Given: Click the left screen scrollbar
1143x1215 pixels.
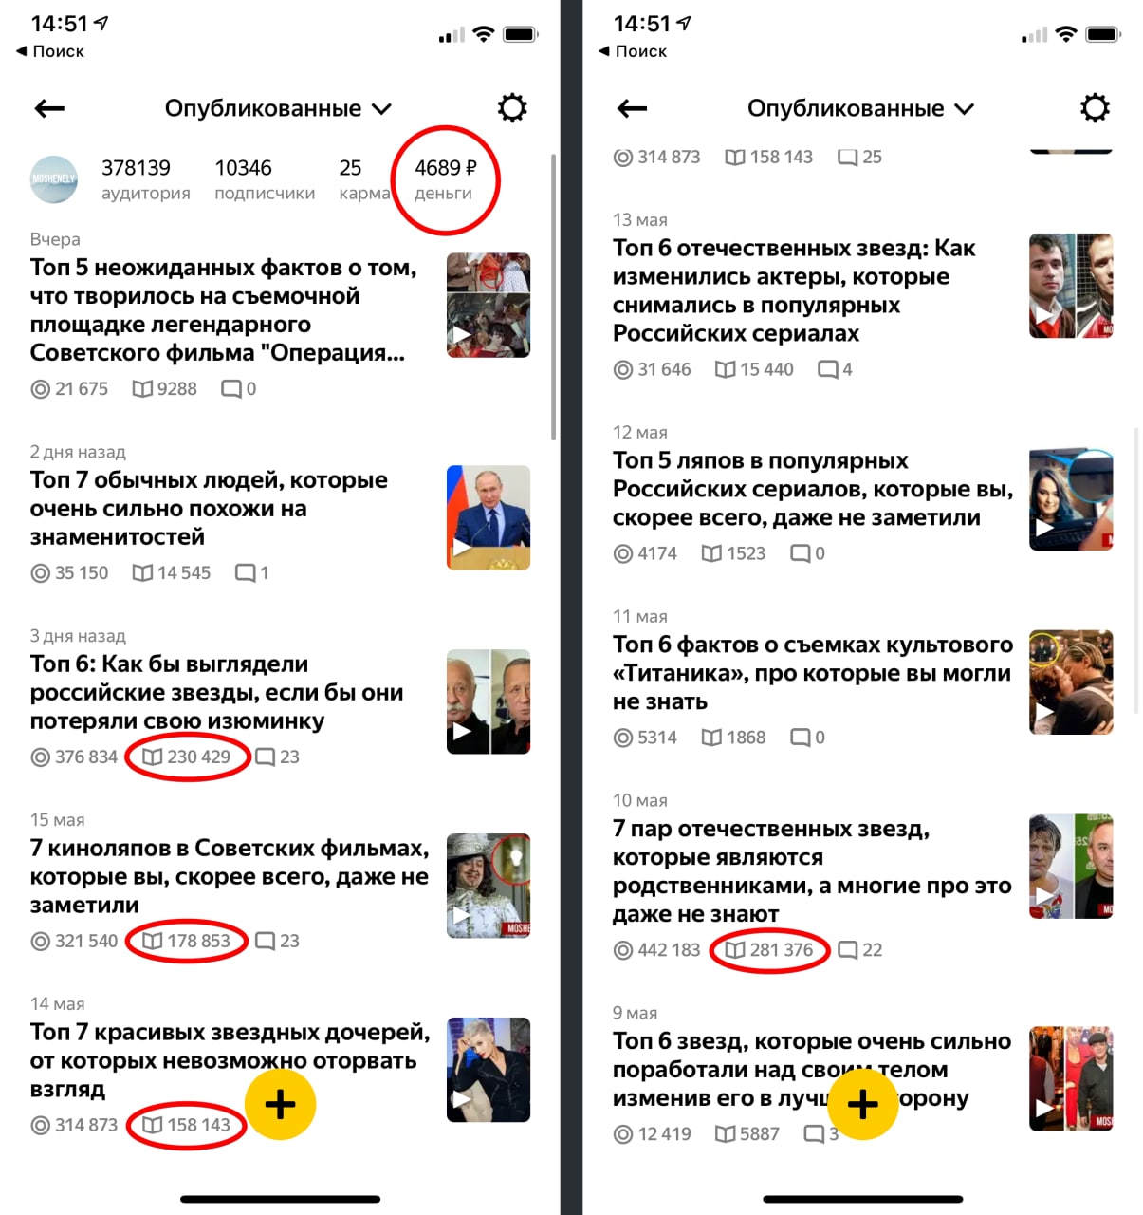Looking at the screenshot, I should [x=553, y=297].
